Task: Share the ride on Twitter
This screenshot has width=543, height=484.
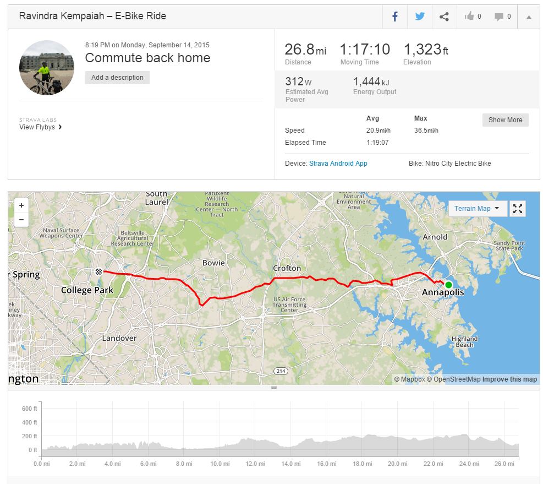Action: coord(420,17)
